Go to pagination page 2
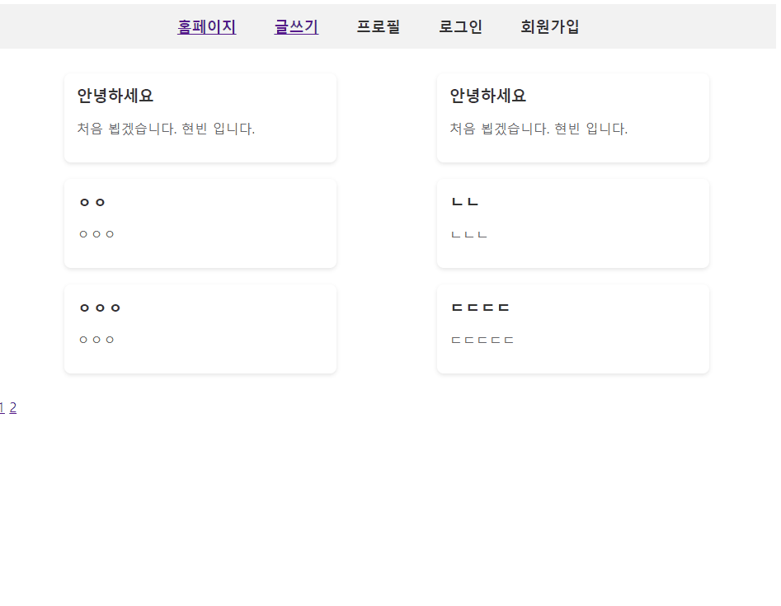The height and width of the screenshot is (606, 781). [x=13, y=408]
